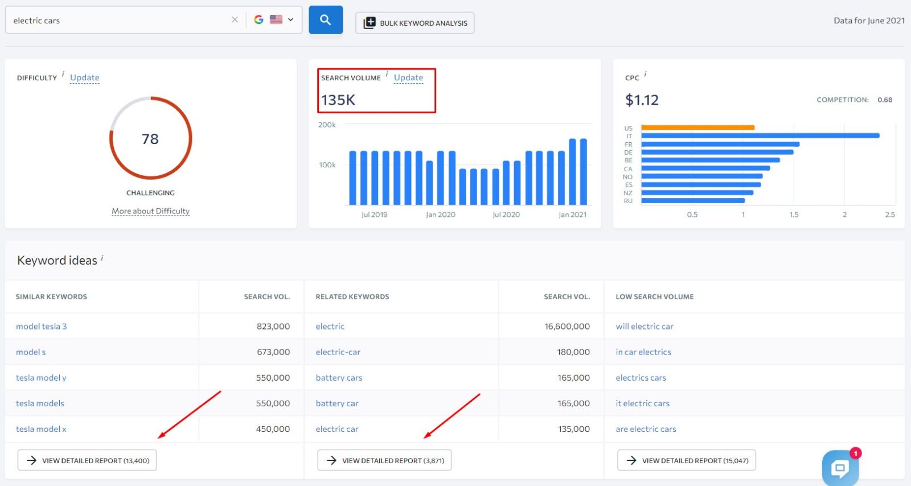
Task: Click the 16,600,000 search volume cell
Action: tap(567, 327)
